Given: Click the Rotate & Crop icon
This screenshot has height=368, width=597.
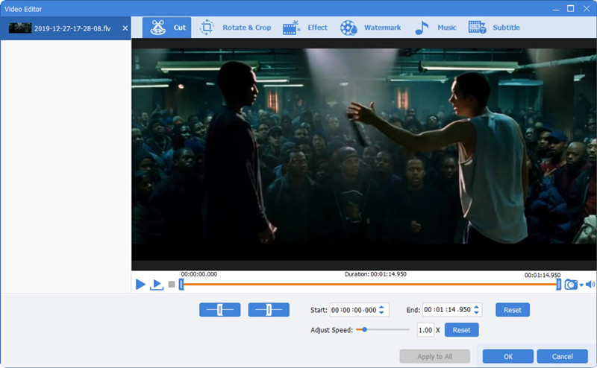Looking at the screenshot, I should pyautogui.click(x=207, y=28).
